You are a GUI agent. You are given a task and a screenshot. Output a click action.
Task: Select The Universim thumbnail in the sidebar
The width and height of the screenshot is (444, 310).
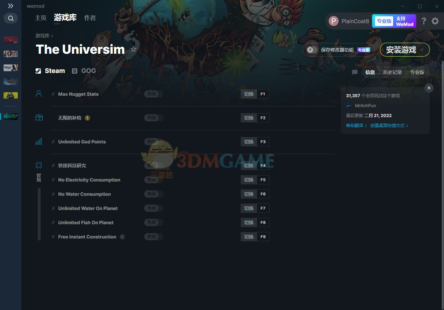[11, 116]
